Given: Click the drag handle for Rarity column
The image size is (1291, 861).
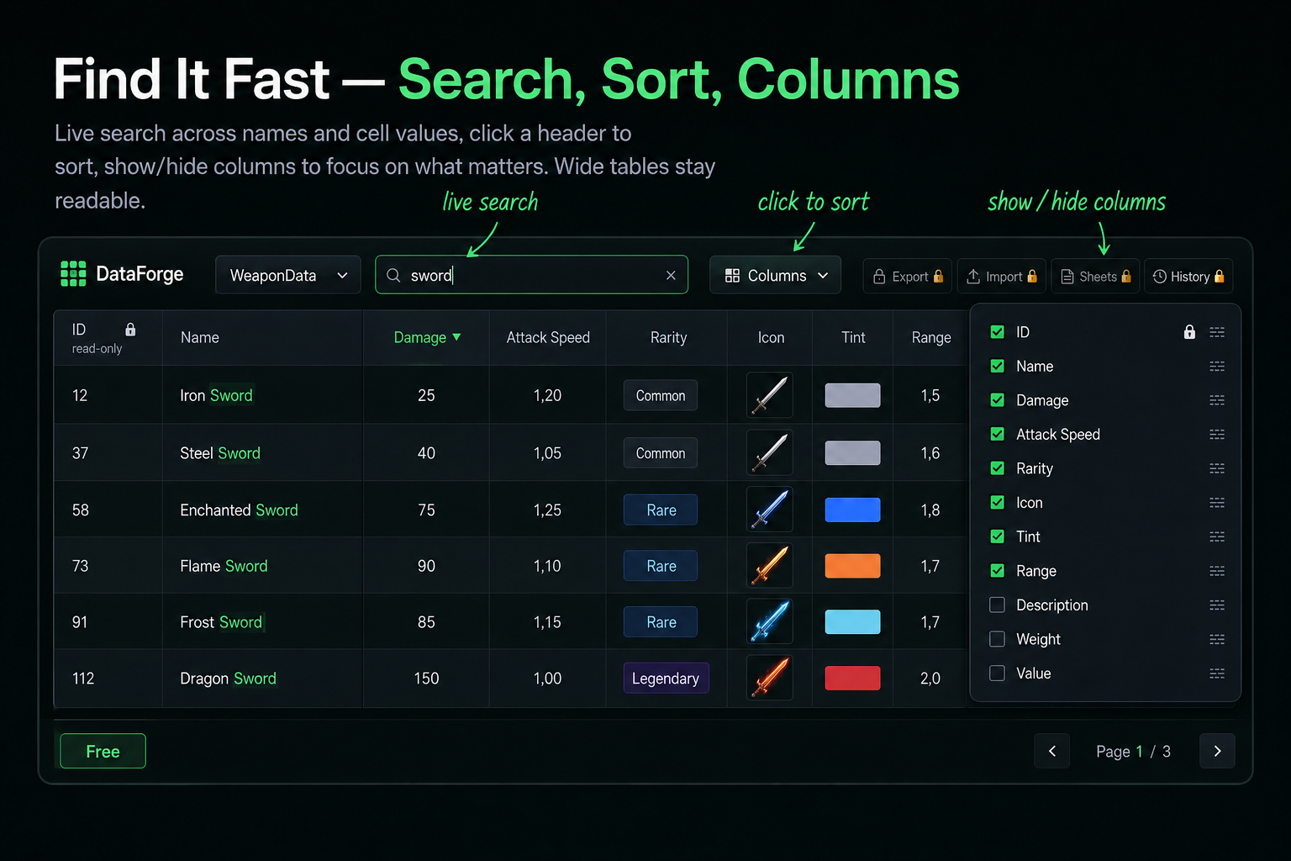Looking at the screenshot, I should tap(1217, 468).
